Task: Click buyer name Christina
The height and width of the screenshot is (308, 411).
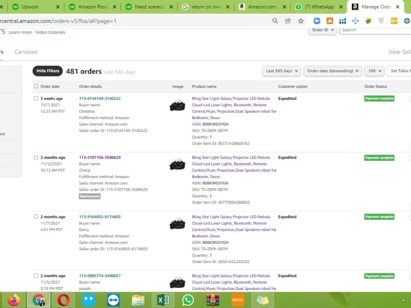Action: pyautogui.click(x=87, y=111)
